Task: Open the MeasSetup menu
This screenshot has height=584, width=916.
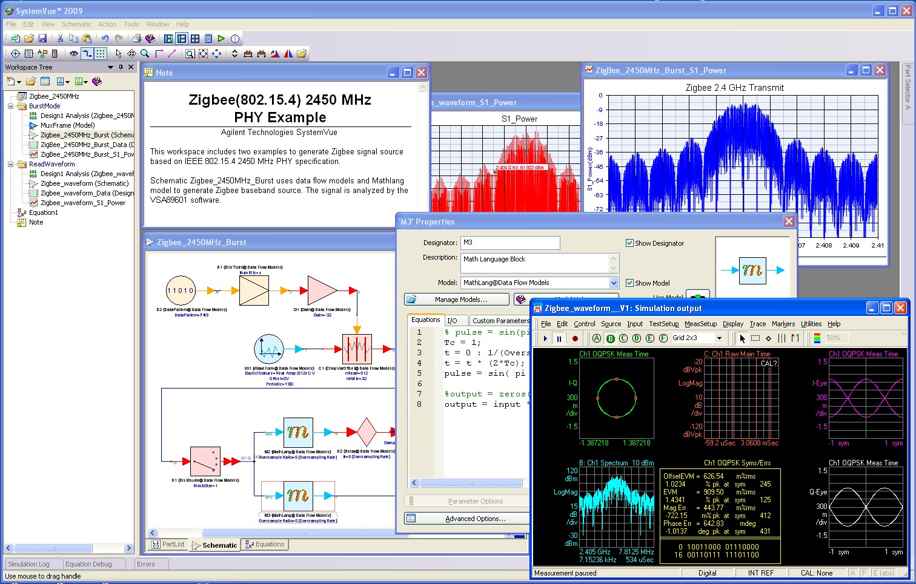Action: [700, 324]
